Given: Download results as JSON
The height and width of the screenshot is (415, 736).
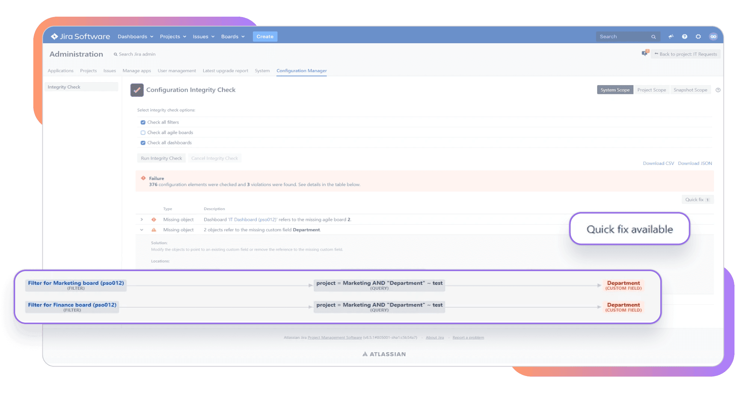Looking at the screenshot, I should [x=695, y=163].
